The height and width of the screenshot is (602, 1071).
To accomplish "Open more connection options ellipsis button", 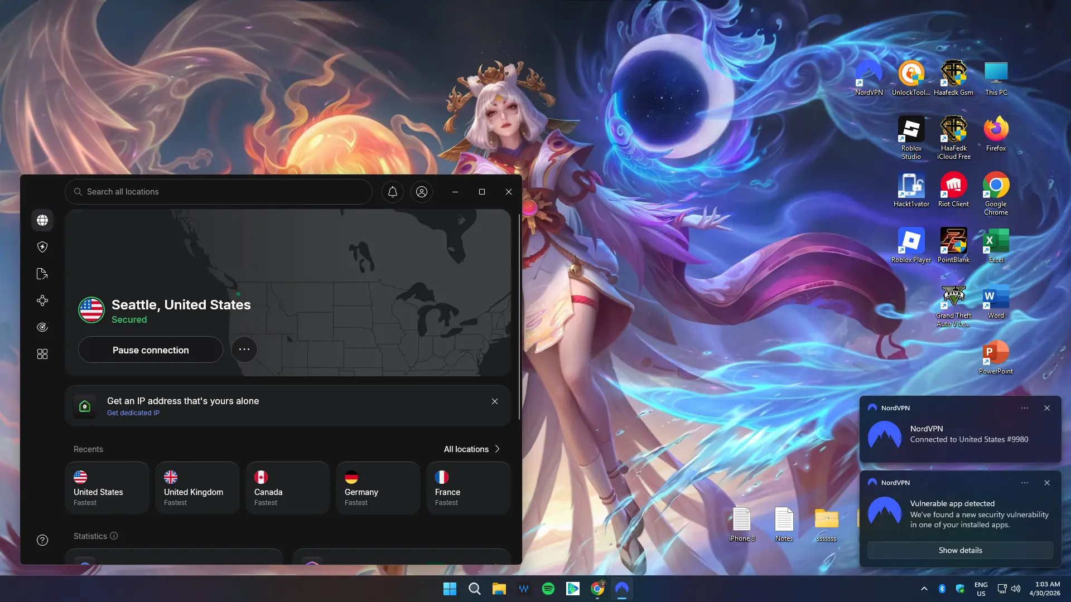I will (244, 349).
